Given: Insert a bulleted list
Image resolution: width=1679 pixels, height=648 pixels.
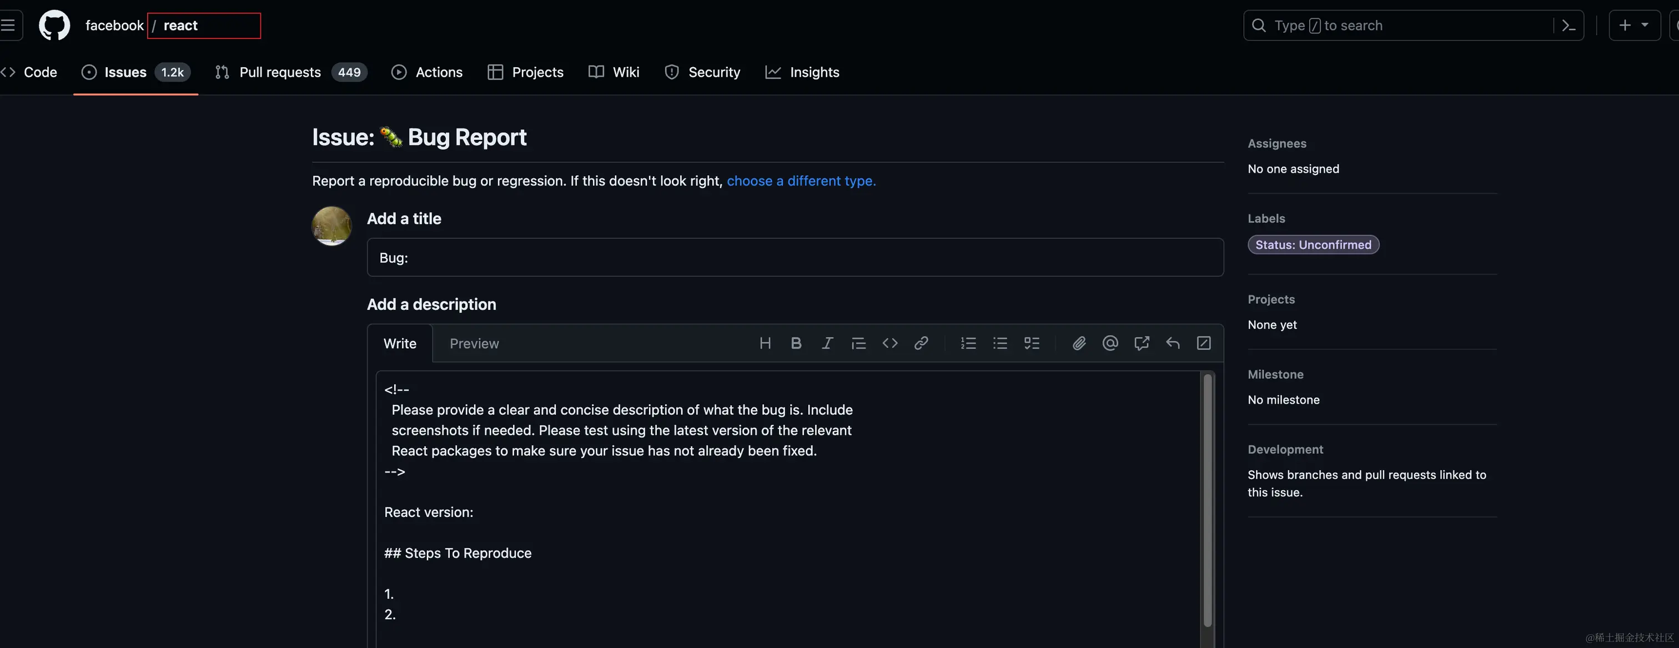Looking at the screenshot, I should click(1000, 343).
